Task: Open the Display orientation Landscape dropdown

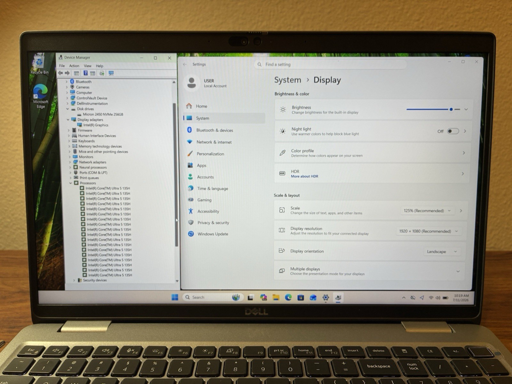Action: pyautogui.click(x=442, y=252)
